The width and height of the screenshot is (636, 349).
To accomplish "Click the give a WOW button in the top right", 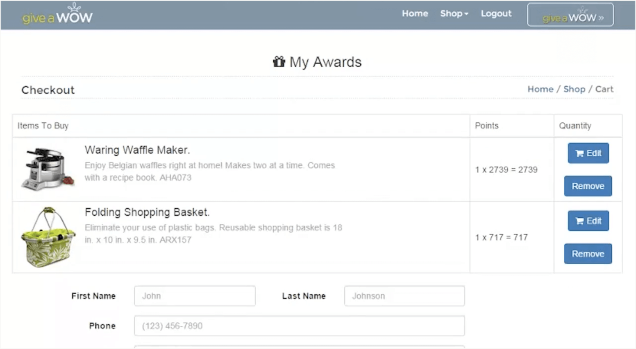I will 570,15.
